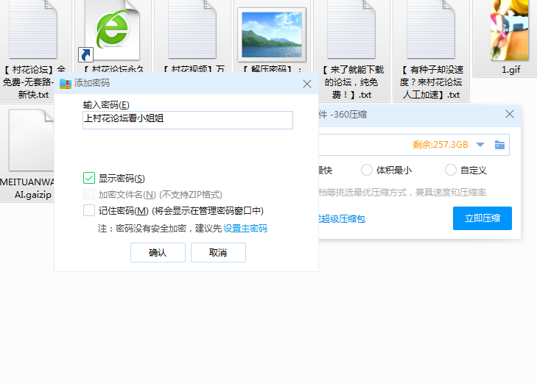Uncheck the 显示密码 checkbox

tap(89, 178)
